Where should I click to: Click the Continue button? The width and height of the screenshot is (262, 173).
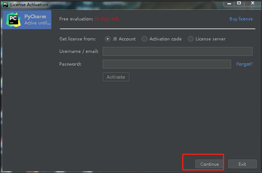coord(210,164)
